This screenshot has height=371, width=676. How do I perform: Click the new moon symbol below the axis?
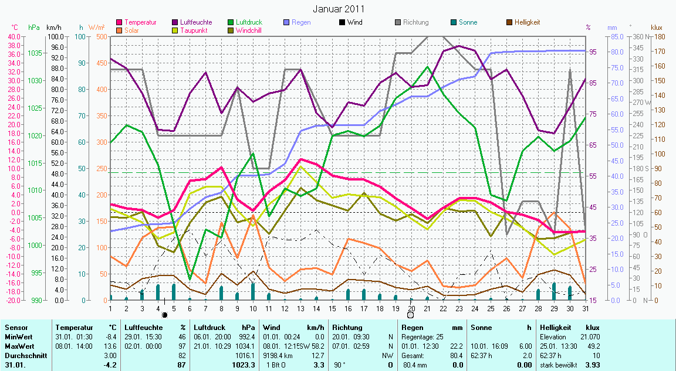coord(165,315)
